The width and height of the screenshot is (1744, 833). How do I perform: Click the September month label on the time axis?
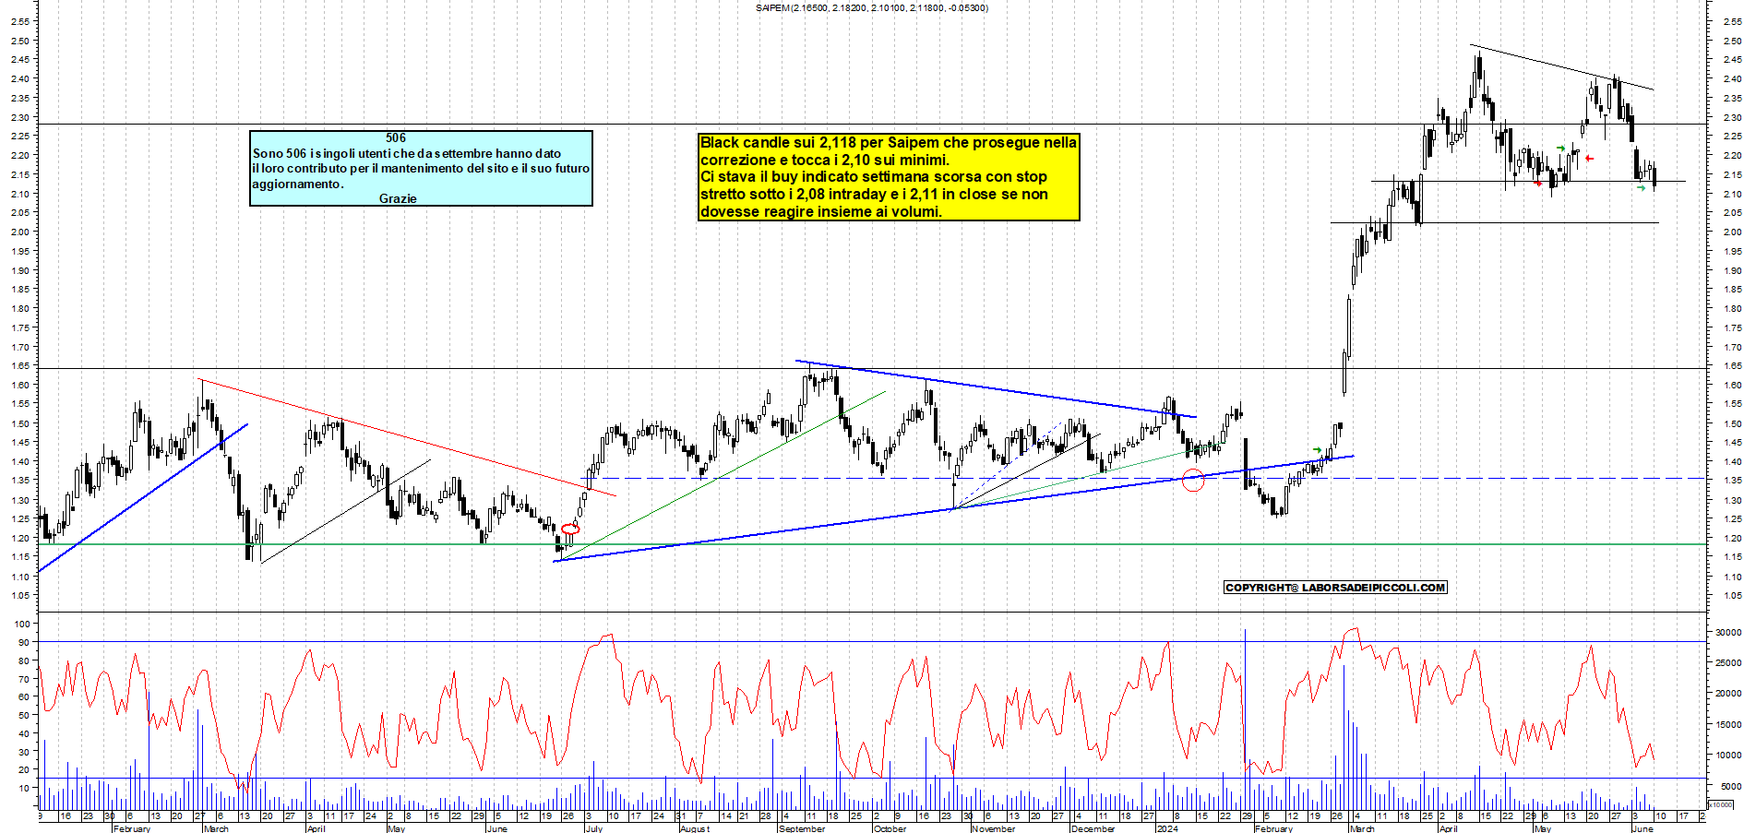click(802, 828)
